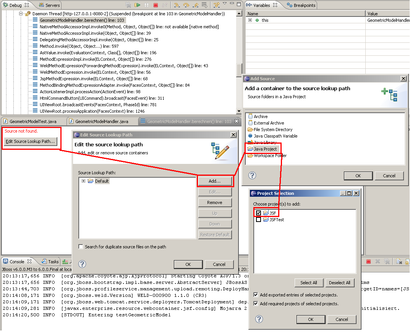The height and width of the screenshot is (332, 410).
Task: Click the Edit Source Lookup Path... button
Action: 30,141
